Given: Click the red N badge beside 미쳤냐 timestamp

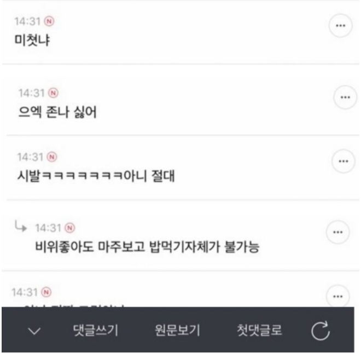Looking at the screenshot, I should click(x=49, y=21).
